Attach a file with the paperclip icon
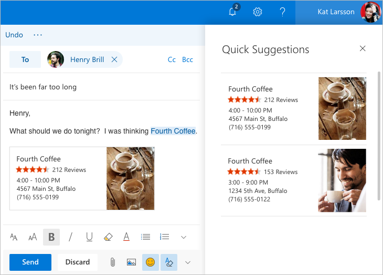 (x=112, y=262)
